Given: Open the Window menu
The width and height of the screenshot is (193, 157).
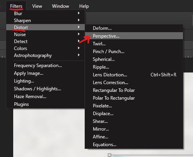Looking at the screenshot, I should tap(61, 6).
